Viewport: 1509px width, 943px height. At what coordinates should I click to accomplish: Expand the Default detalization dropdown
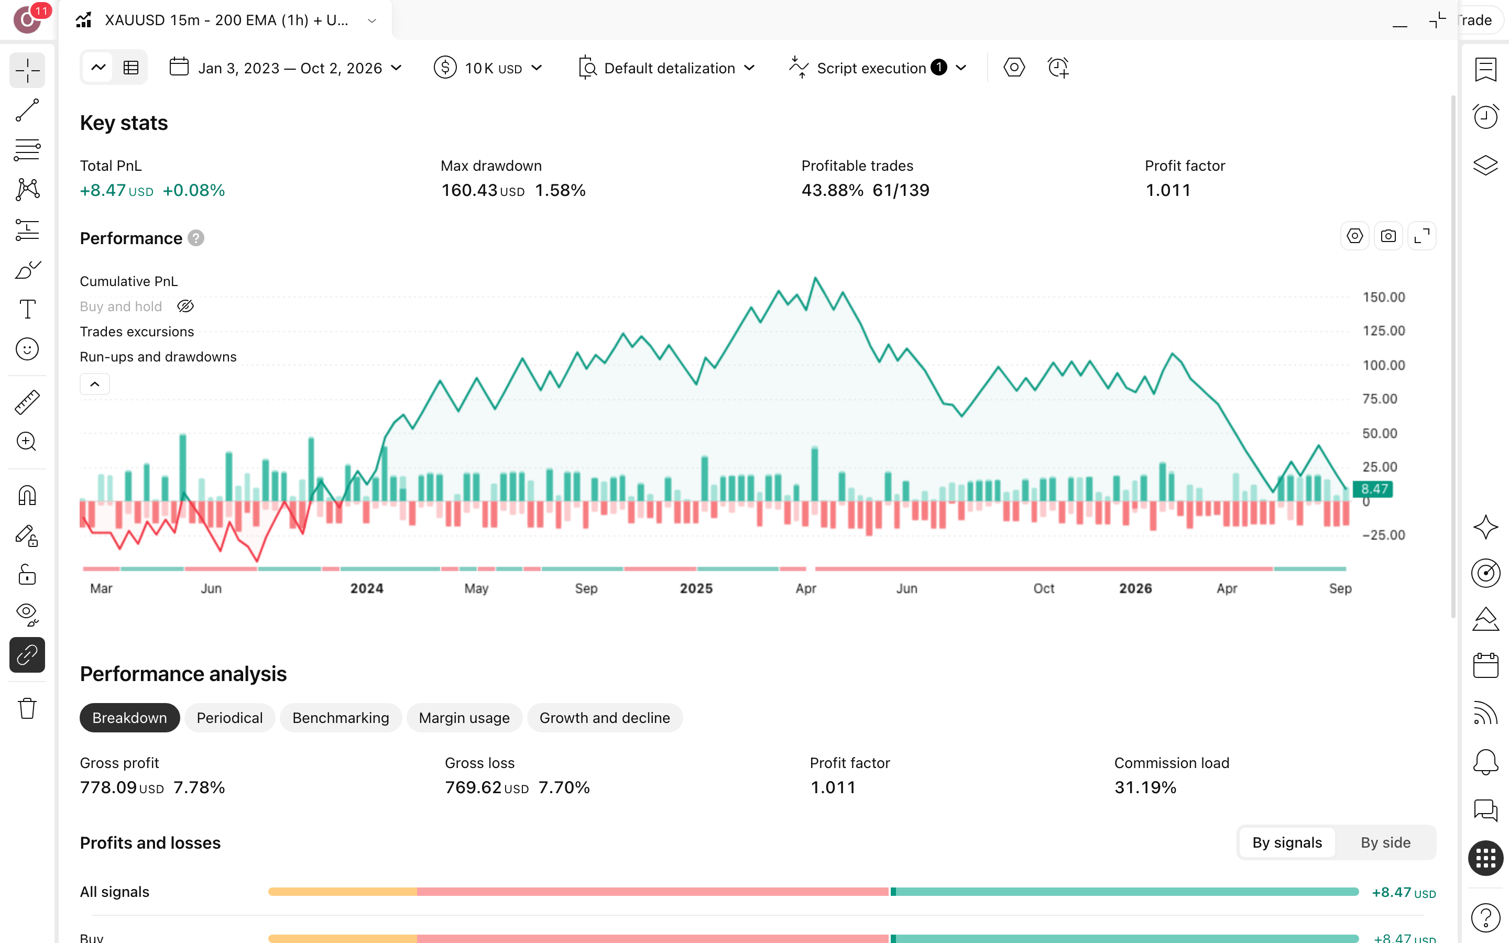point(666,68)
